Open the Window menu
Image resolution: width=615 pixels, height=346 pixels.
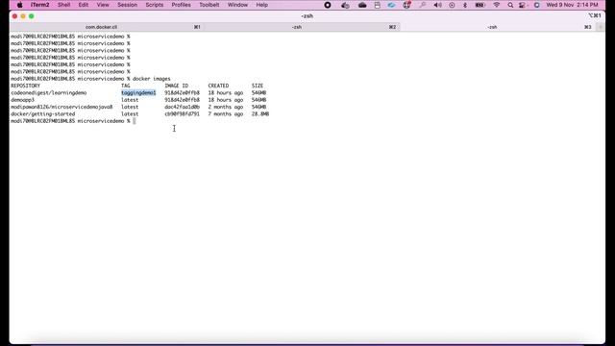tap(237, 5)
